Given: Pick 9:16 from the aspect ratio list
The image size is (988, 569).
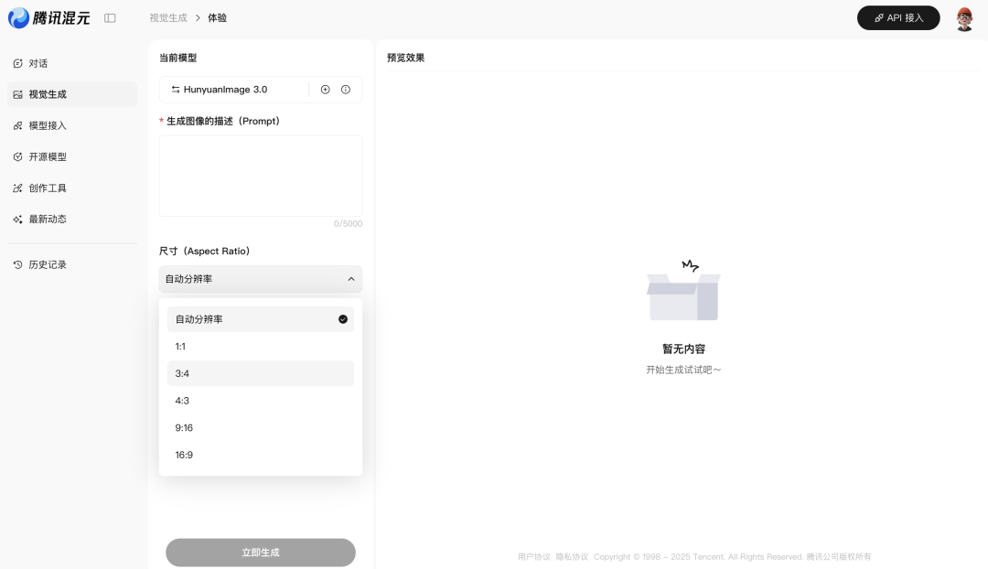Looking at the screenshot, I should coord(260,427).
